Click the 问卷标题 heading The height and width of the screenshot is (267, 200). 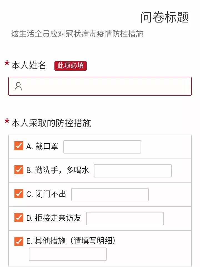tap(165, 17)
